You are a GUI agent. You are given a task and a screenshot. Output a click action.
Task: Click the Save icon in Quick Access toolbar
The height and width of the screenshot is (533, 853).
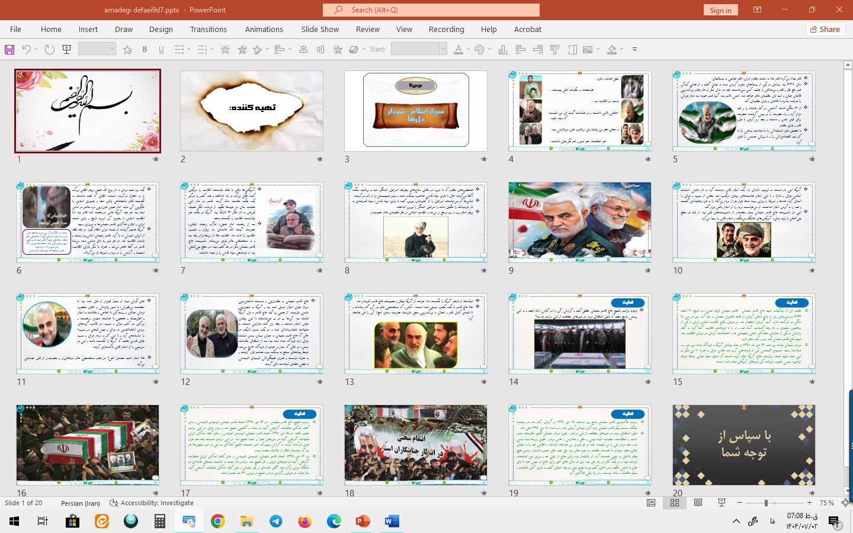(x=9, y=50)
